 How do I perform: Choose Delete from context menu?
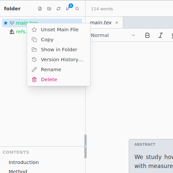click(59, 80)
